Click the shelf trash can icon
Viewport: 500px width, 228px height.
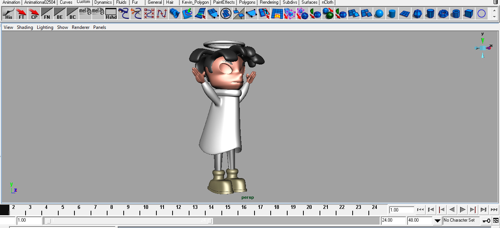495,2
